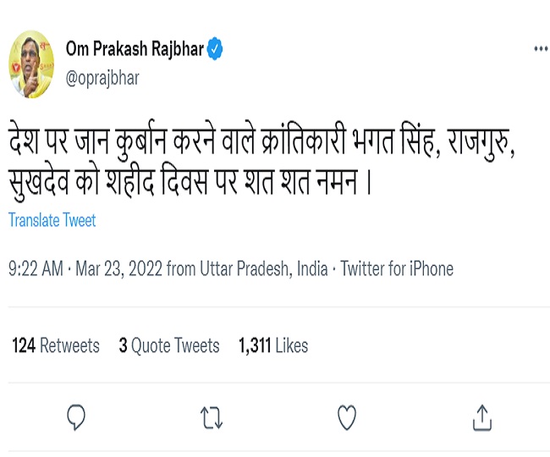
Task: Click the 9:22 AM time
Action: pos(36,269)
